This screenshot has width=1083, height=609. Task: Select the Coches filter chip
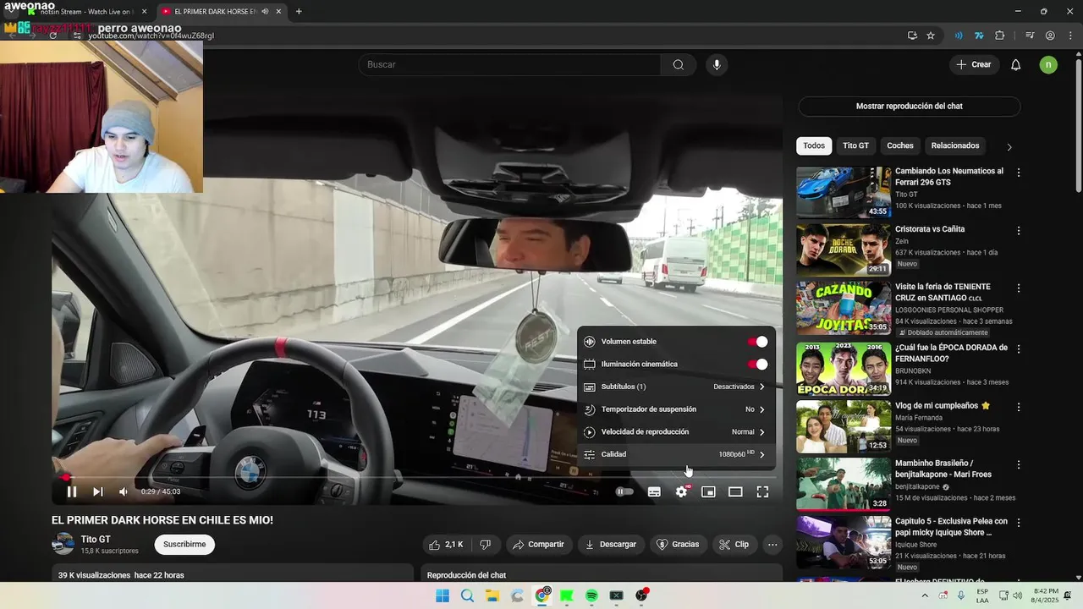pos(899,145)
